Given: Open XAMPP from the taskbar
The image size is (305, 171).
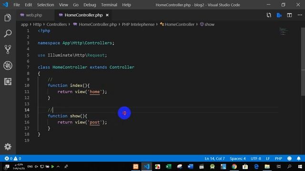Looking at the screenshot, I should click(x=136, y=167).
